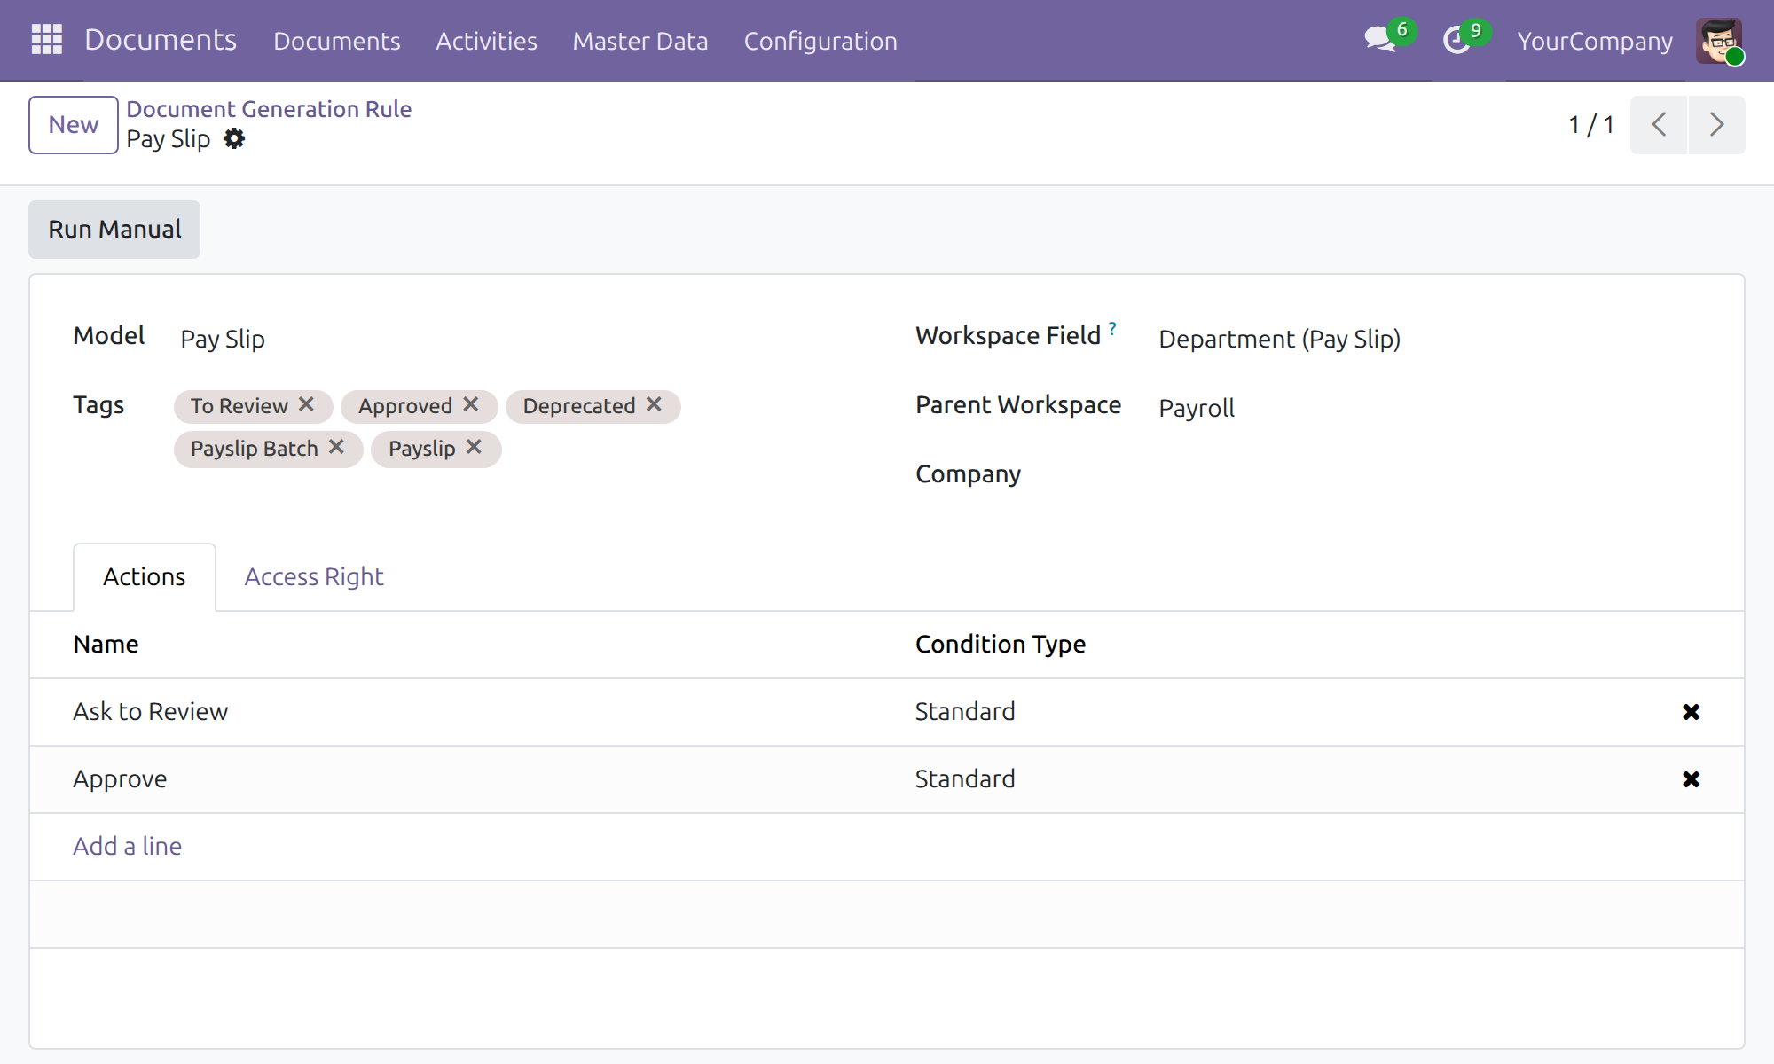This screenshot has width=1774, height=1064.
Task: Click the Documents app title
Action: click(161, 40)
